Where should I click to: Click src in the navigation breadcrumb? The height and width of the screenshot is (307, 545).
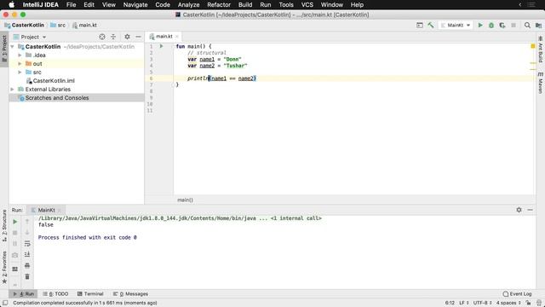pyautogui.click(x=58, y=25)
